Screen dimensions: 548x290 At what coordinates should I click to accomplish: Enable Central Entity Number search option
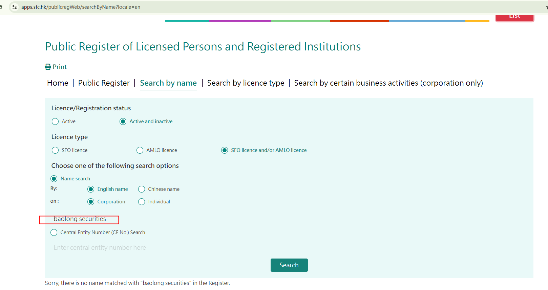54,232
